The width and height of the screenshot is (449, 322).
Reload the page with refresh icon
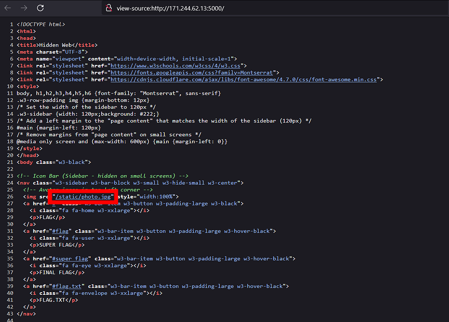coord(40,8)
